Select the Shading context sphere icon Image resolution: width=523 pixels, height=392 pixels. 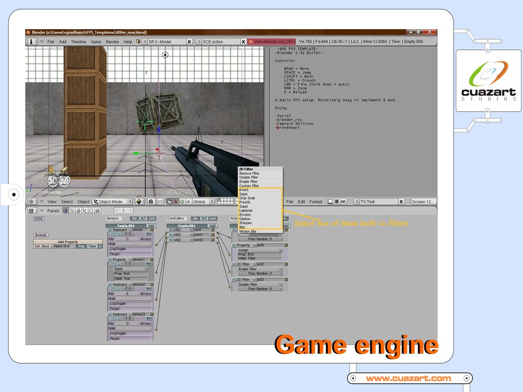[x=78, y=211]
